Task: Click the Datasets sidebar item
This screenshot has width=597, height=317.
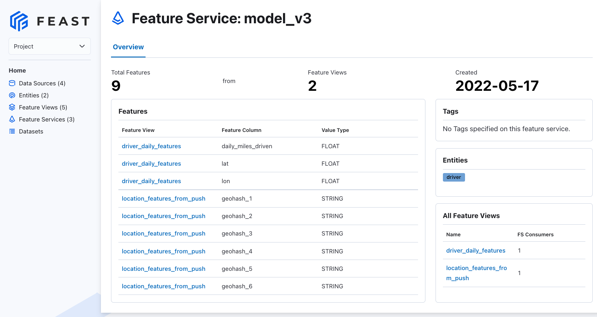Action: [31, 132]
